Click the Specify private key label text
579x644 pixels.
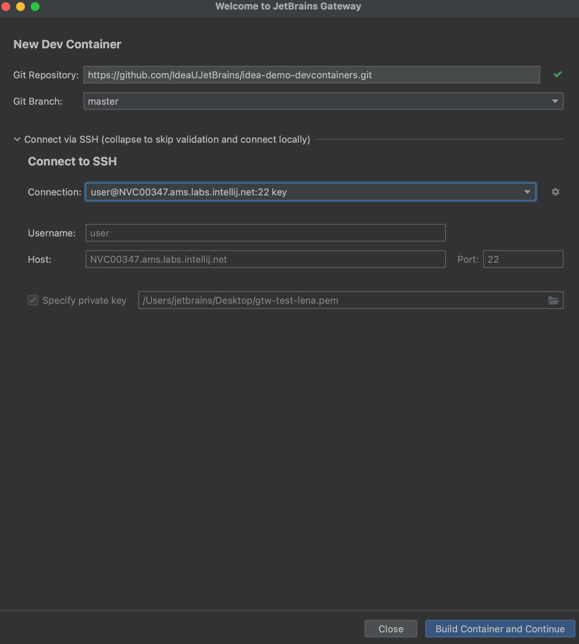click(x=85, y=300)
